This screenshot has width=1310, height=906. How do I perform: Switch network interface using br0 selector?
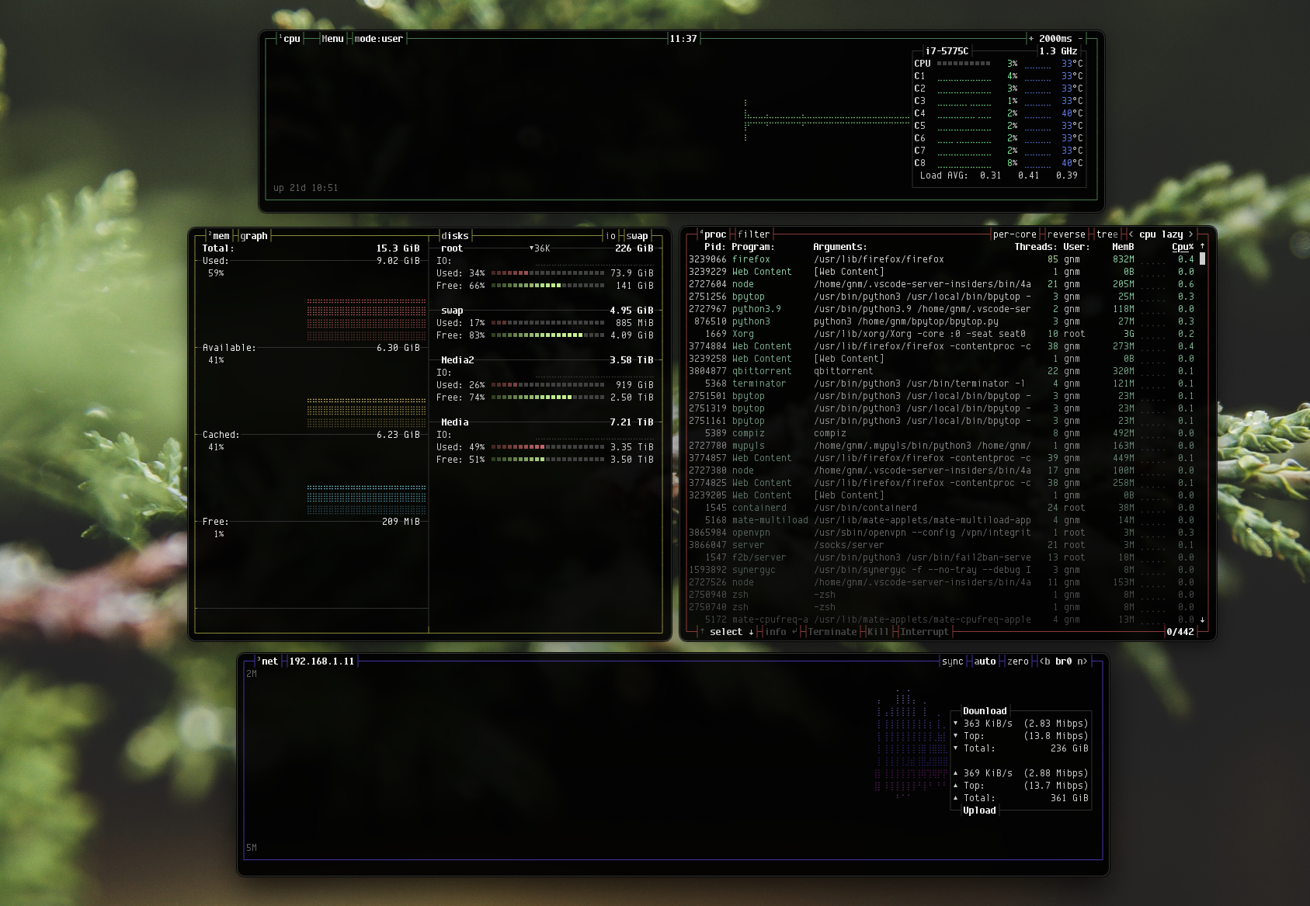pos(1063,661)
